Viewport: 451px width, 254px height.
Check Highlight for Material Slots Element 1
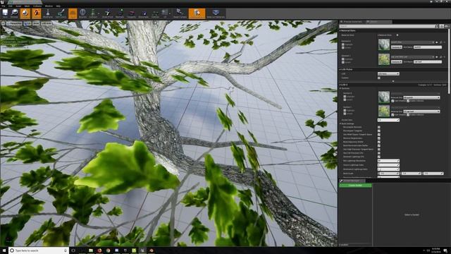pos(343,59)
